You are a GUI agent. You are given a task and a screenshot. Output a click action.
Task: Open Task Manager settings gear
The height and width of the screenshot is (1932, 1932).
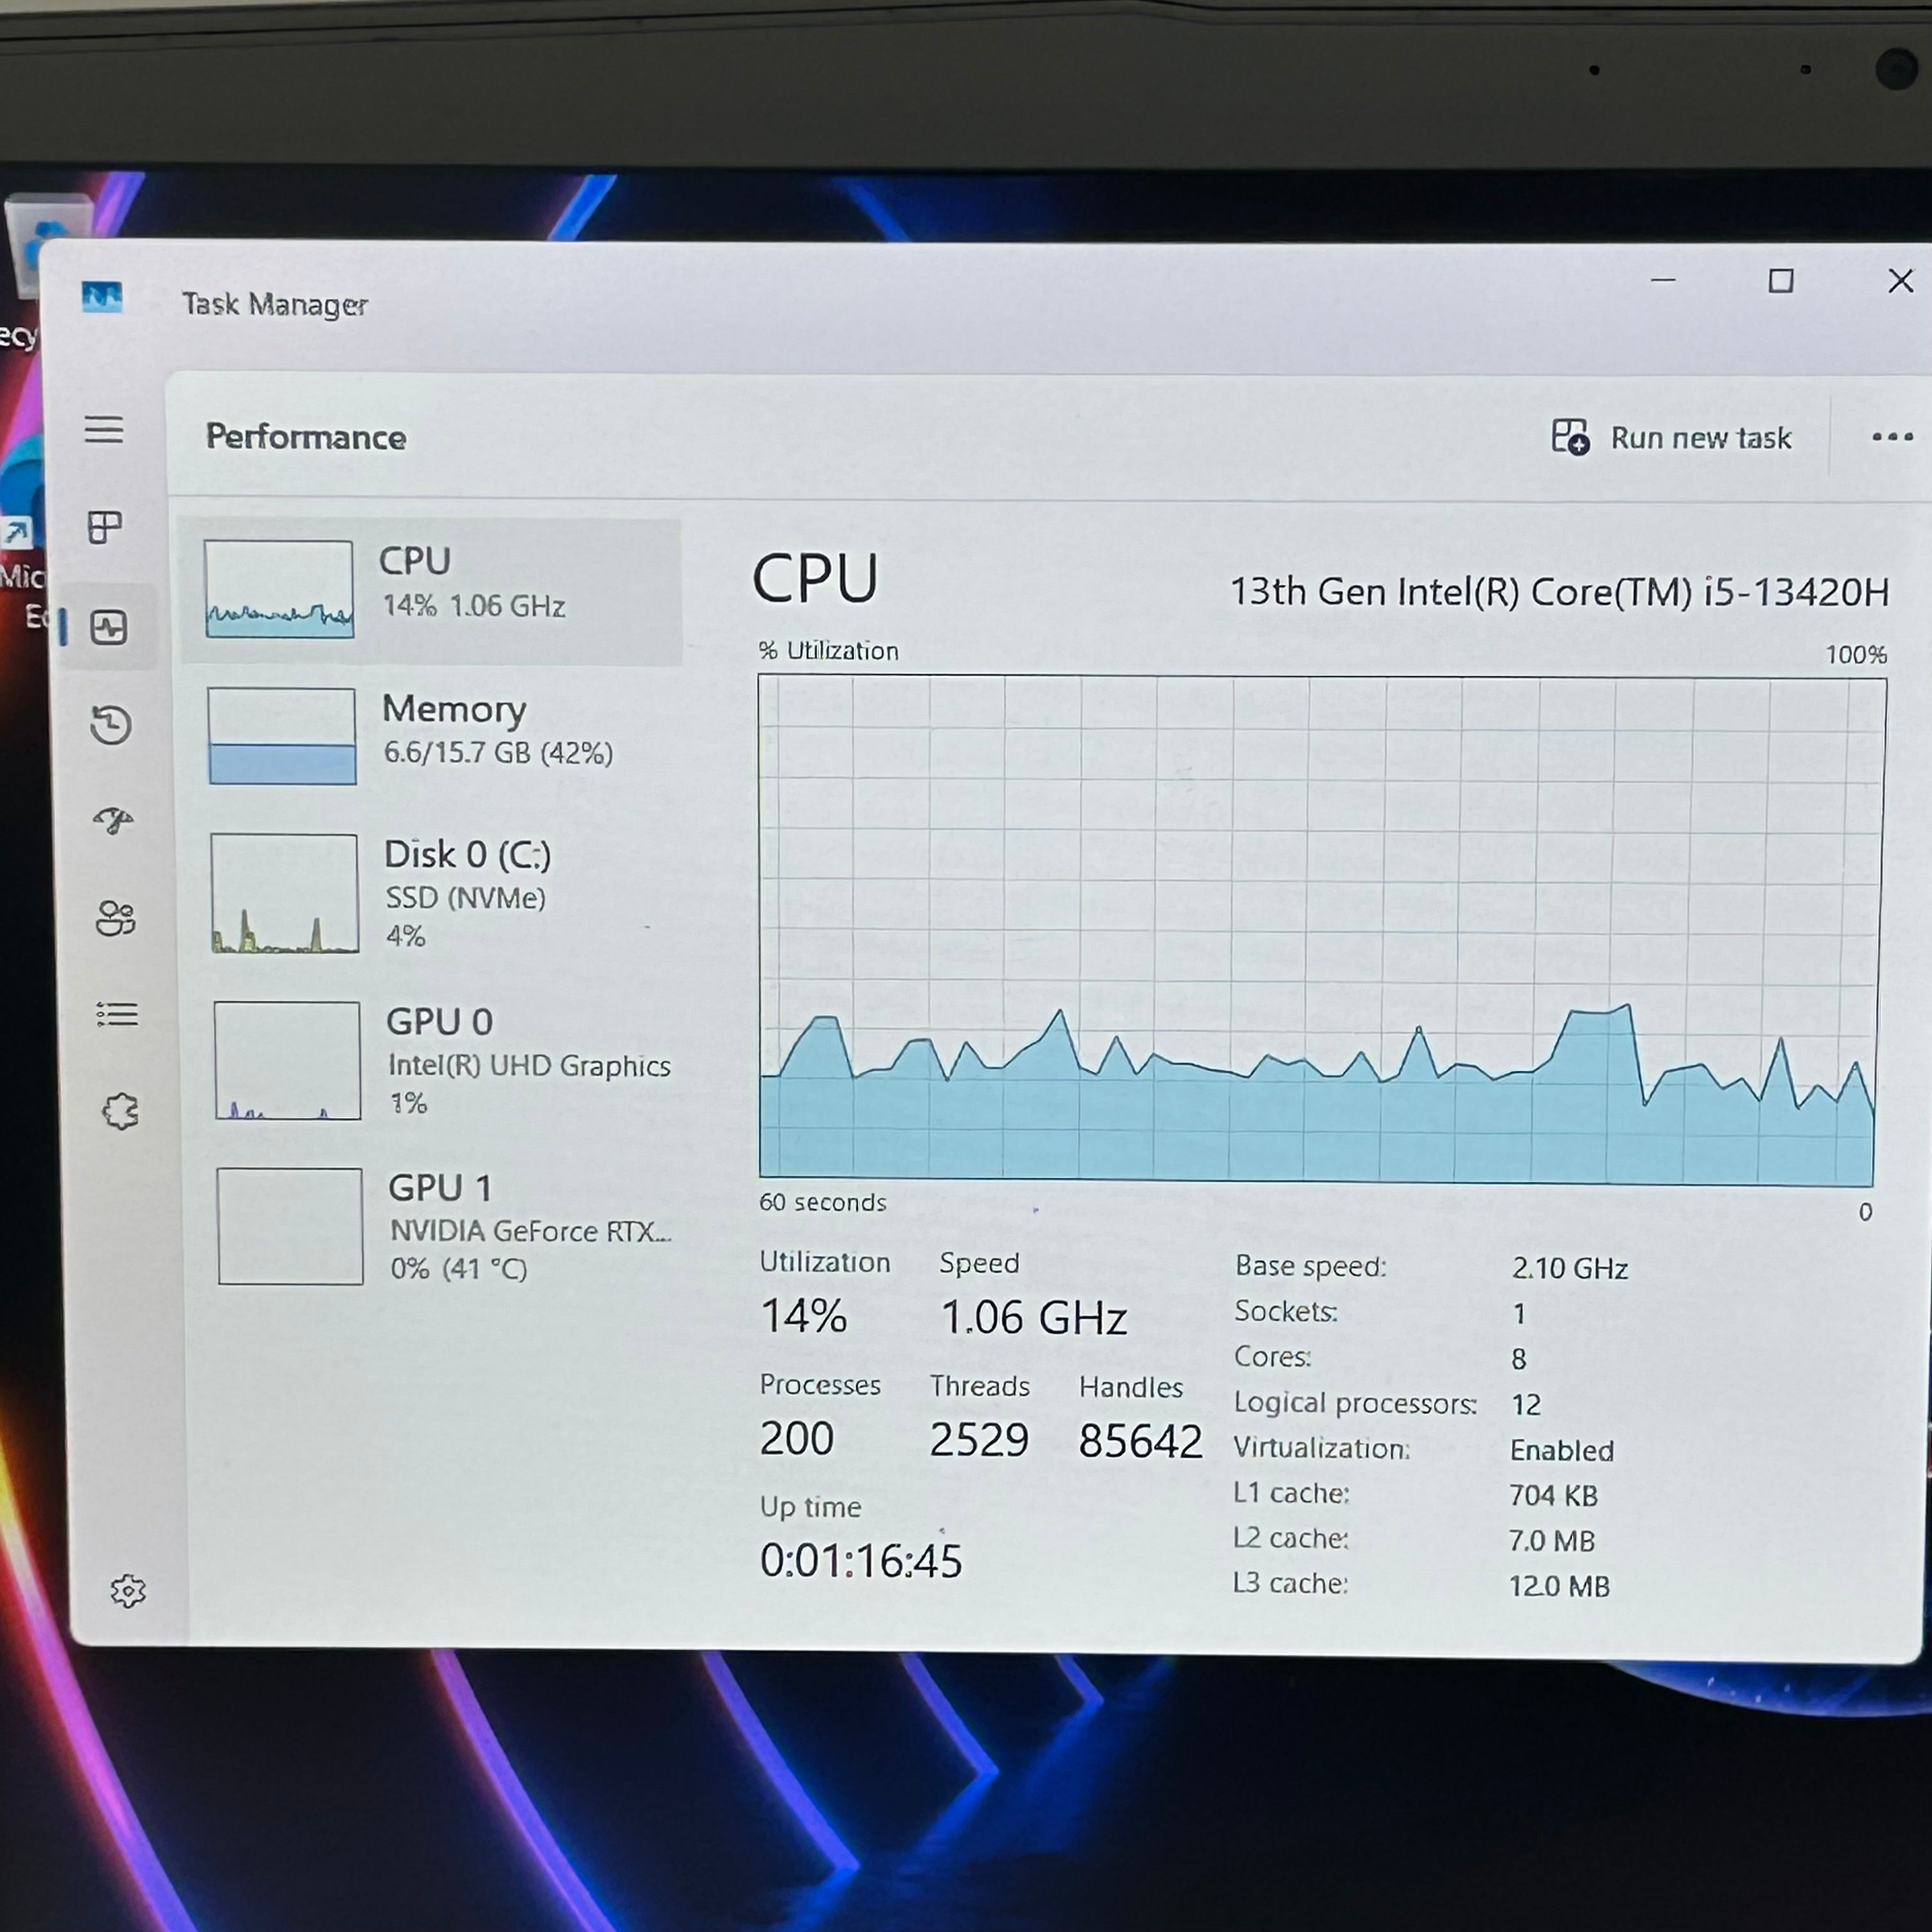coord(128,1591)
